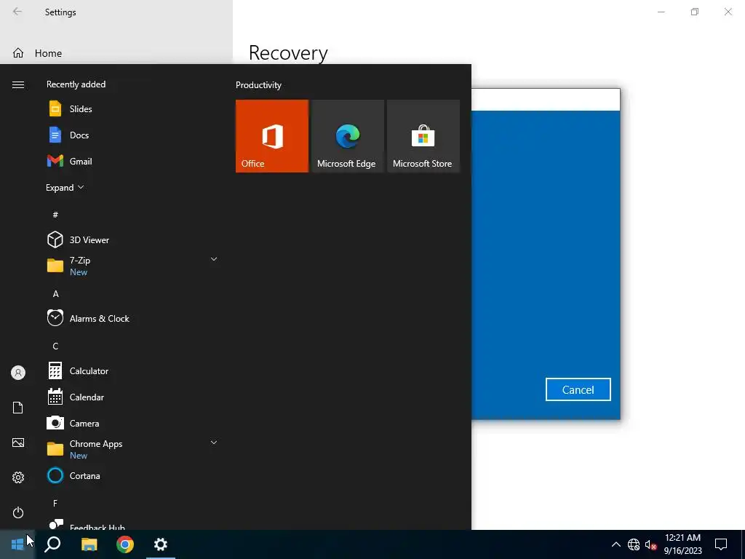Image resolution: width=745 pixels, height=559 pixels.
Task: Open Settings gear in Start sidebar
Action: pyautogui.click(x=18, y=477)
